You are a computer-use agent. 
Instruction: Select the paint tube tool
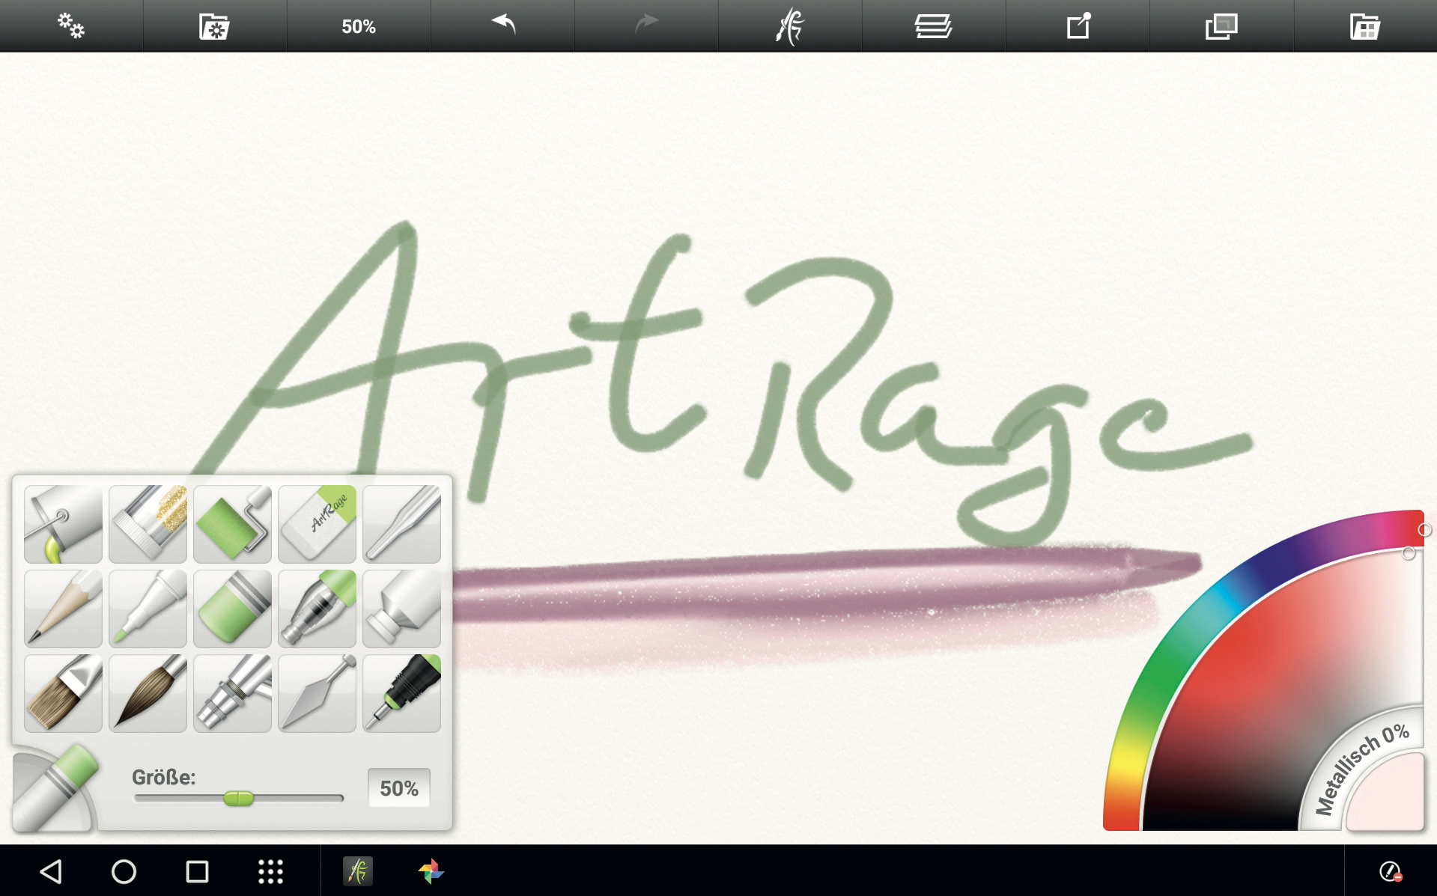pyautogui.click(x=401, y=608)
